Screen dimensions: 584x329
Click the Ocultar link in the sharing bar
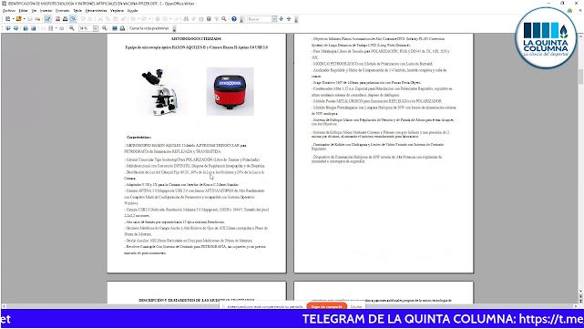coord(356,306)
